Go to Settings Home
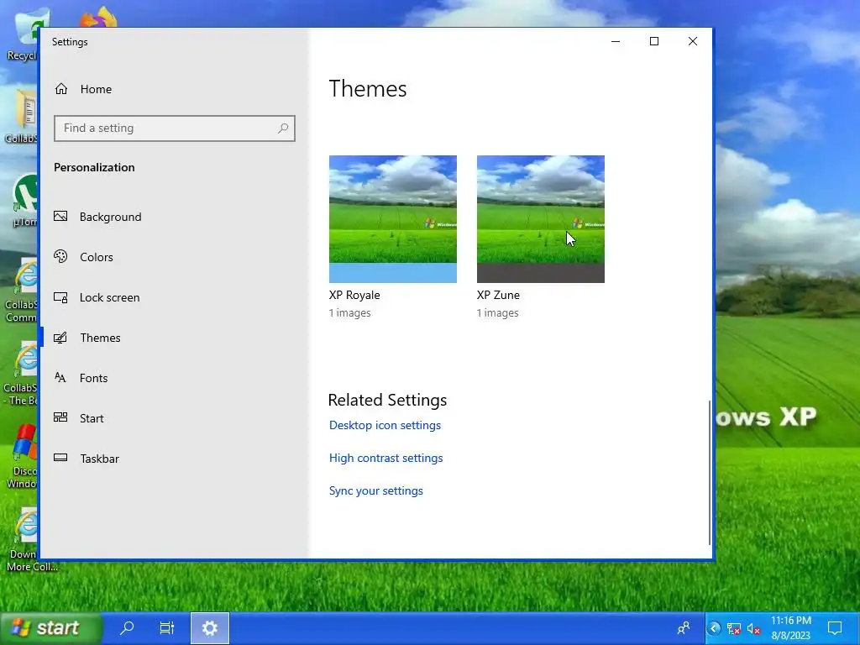The height and width of the screenshot is (645, 860). (x=83, y=89)
